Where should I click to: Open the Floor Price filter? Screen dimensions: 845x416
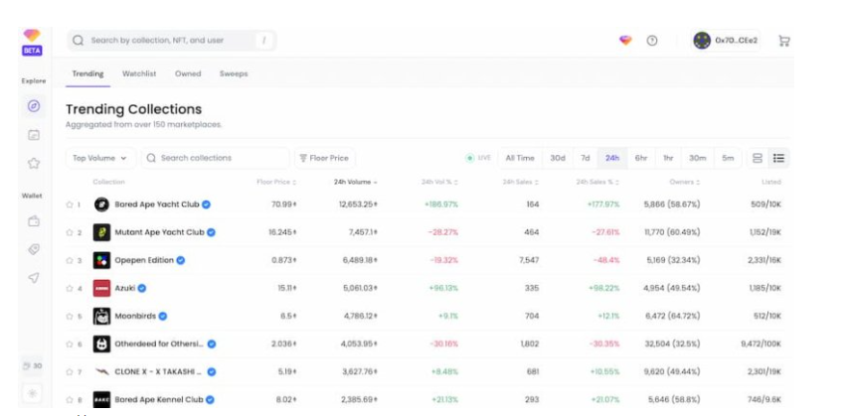(x=324, y=158)
